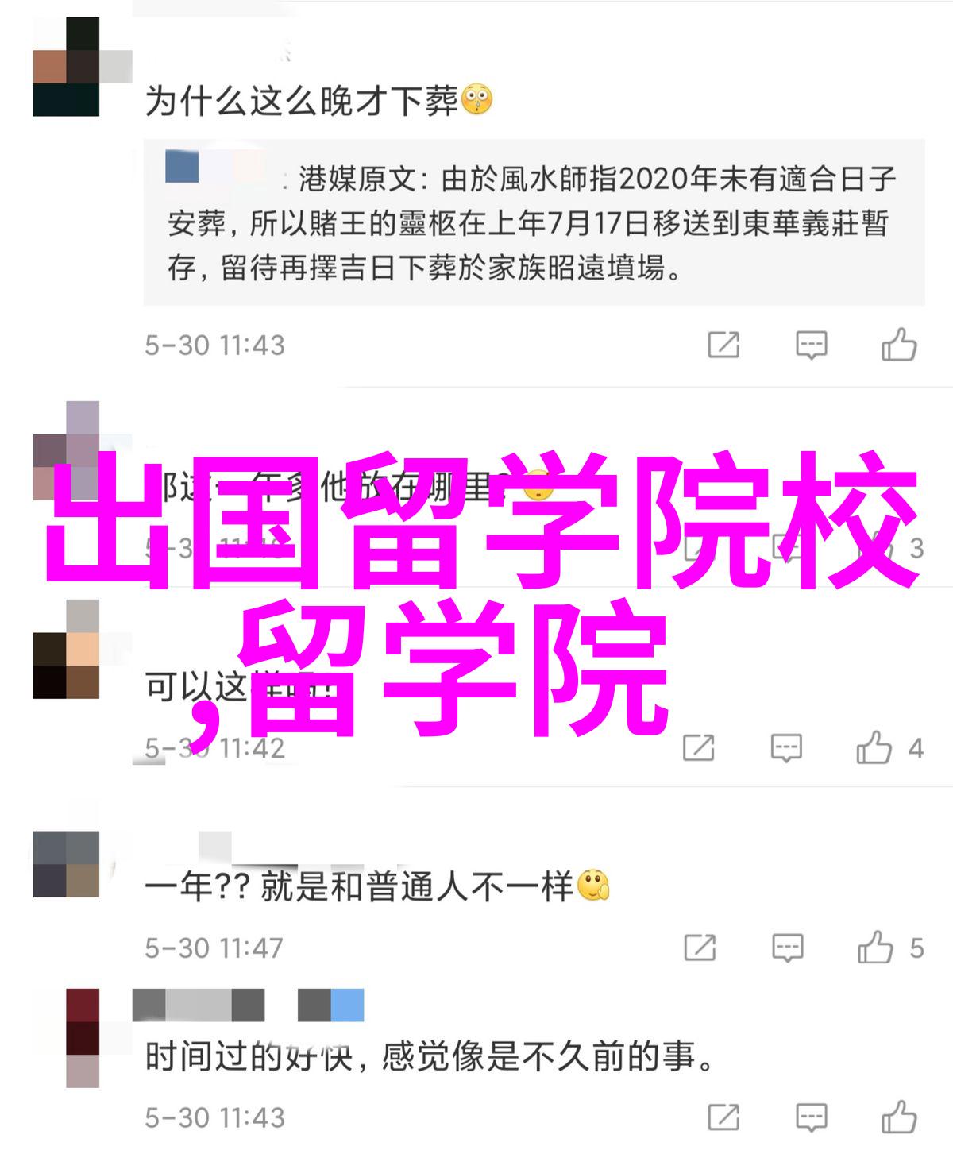Share the 5-30 11:42 comment
The image size is (953, 1154).
pyautogui.click(x=699, y=747)
